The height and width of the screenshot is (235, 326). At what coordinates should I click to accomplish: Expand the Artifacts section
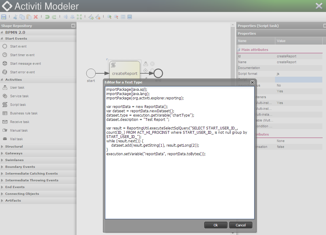(2, 201)
